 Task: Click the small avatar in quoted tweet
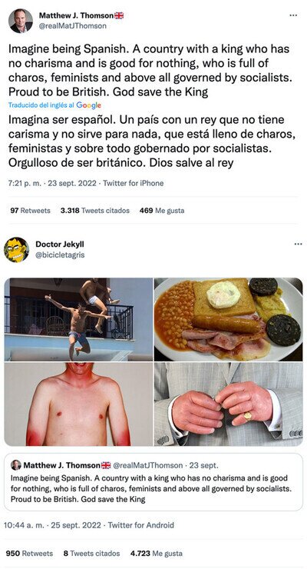click(x=16, y=465)
